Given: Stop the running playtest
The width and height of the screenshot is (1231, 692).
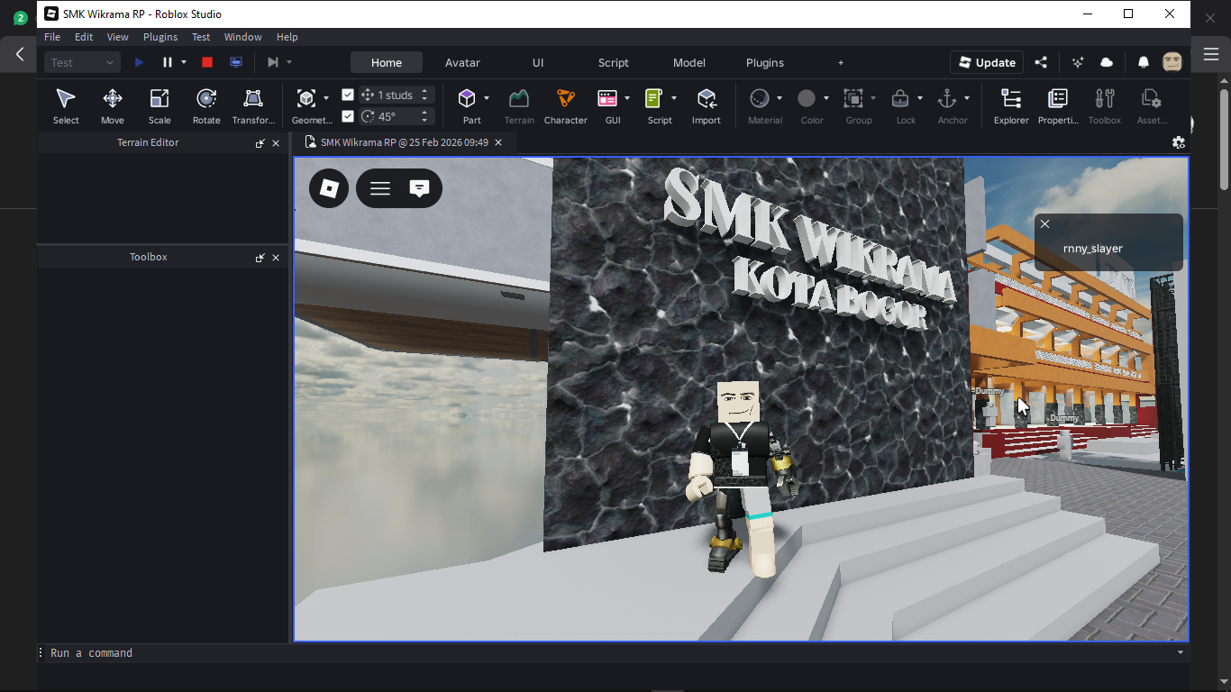Looking at the screenshot, I should 206,62.
